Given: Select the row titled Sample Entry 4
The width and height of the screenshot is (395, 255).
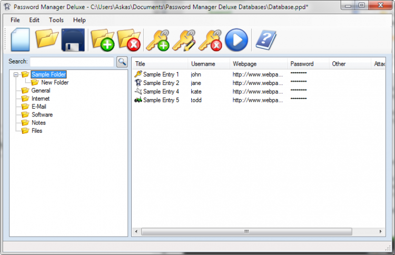Looking at the screenshot, I should coord(259,91).
